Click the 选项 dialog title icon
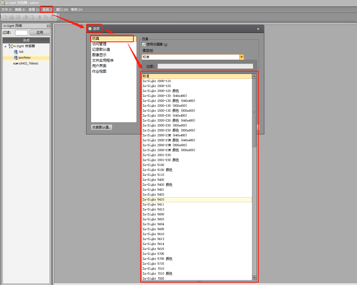357x285 pixels. click(x=90, y=29)
